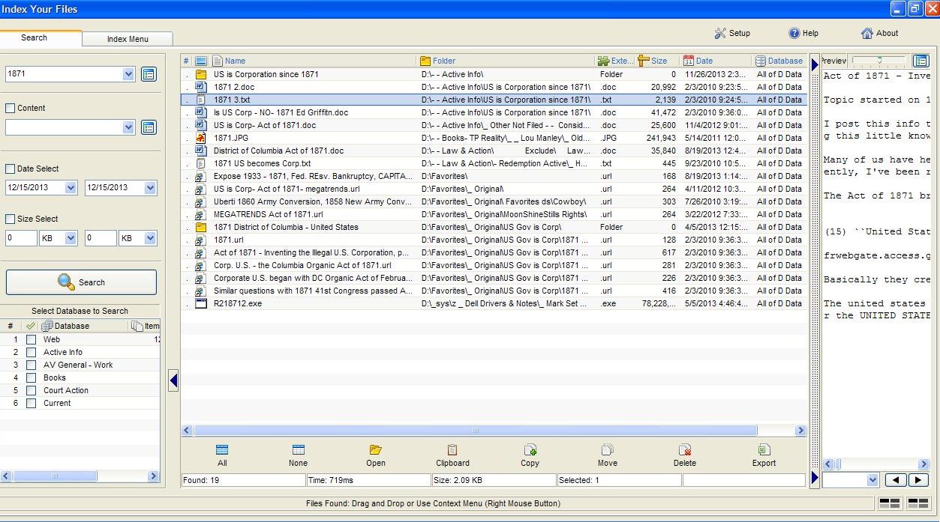This screenshot has width=940, height=522.
Task: Check the Books database checkbox
Action: [x=31, y=377]
